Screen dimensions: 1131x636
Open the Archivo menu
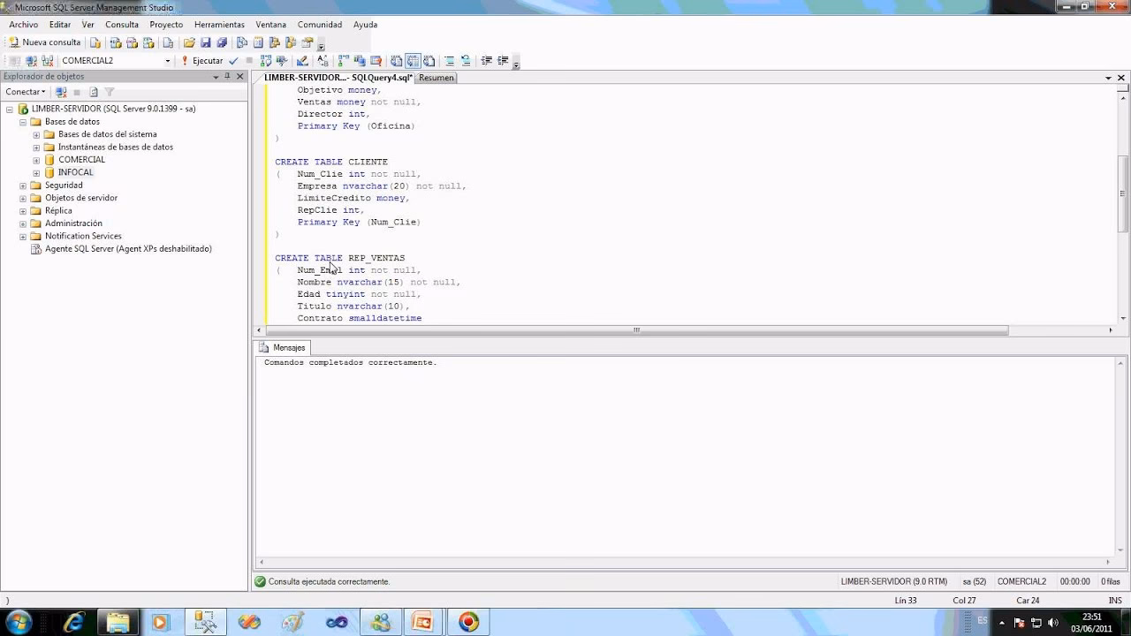24,25
